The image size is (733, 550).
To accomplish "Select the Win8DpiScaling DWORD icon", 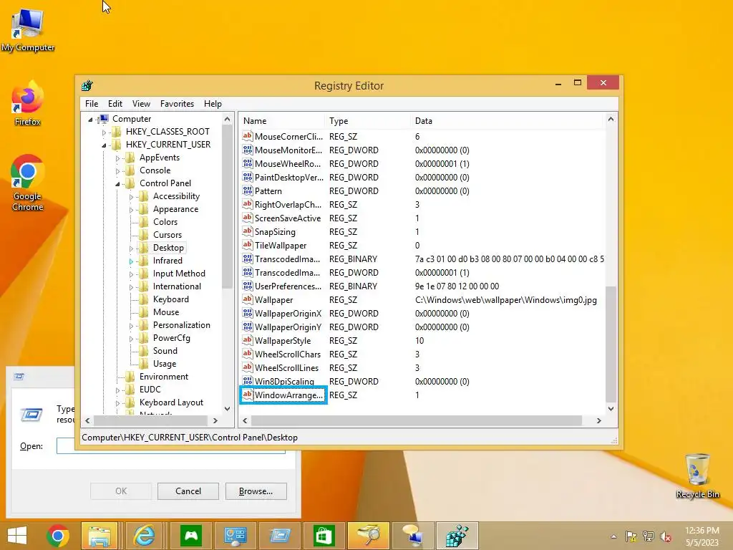I will click(247, 381).
